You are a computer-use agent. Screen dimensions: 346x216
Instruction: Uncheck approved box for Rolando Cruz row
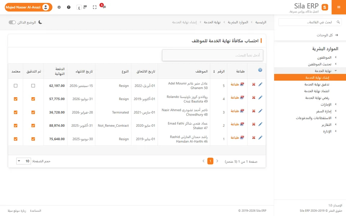point(15,99)
